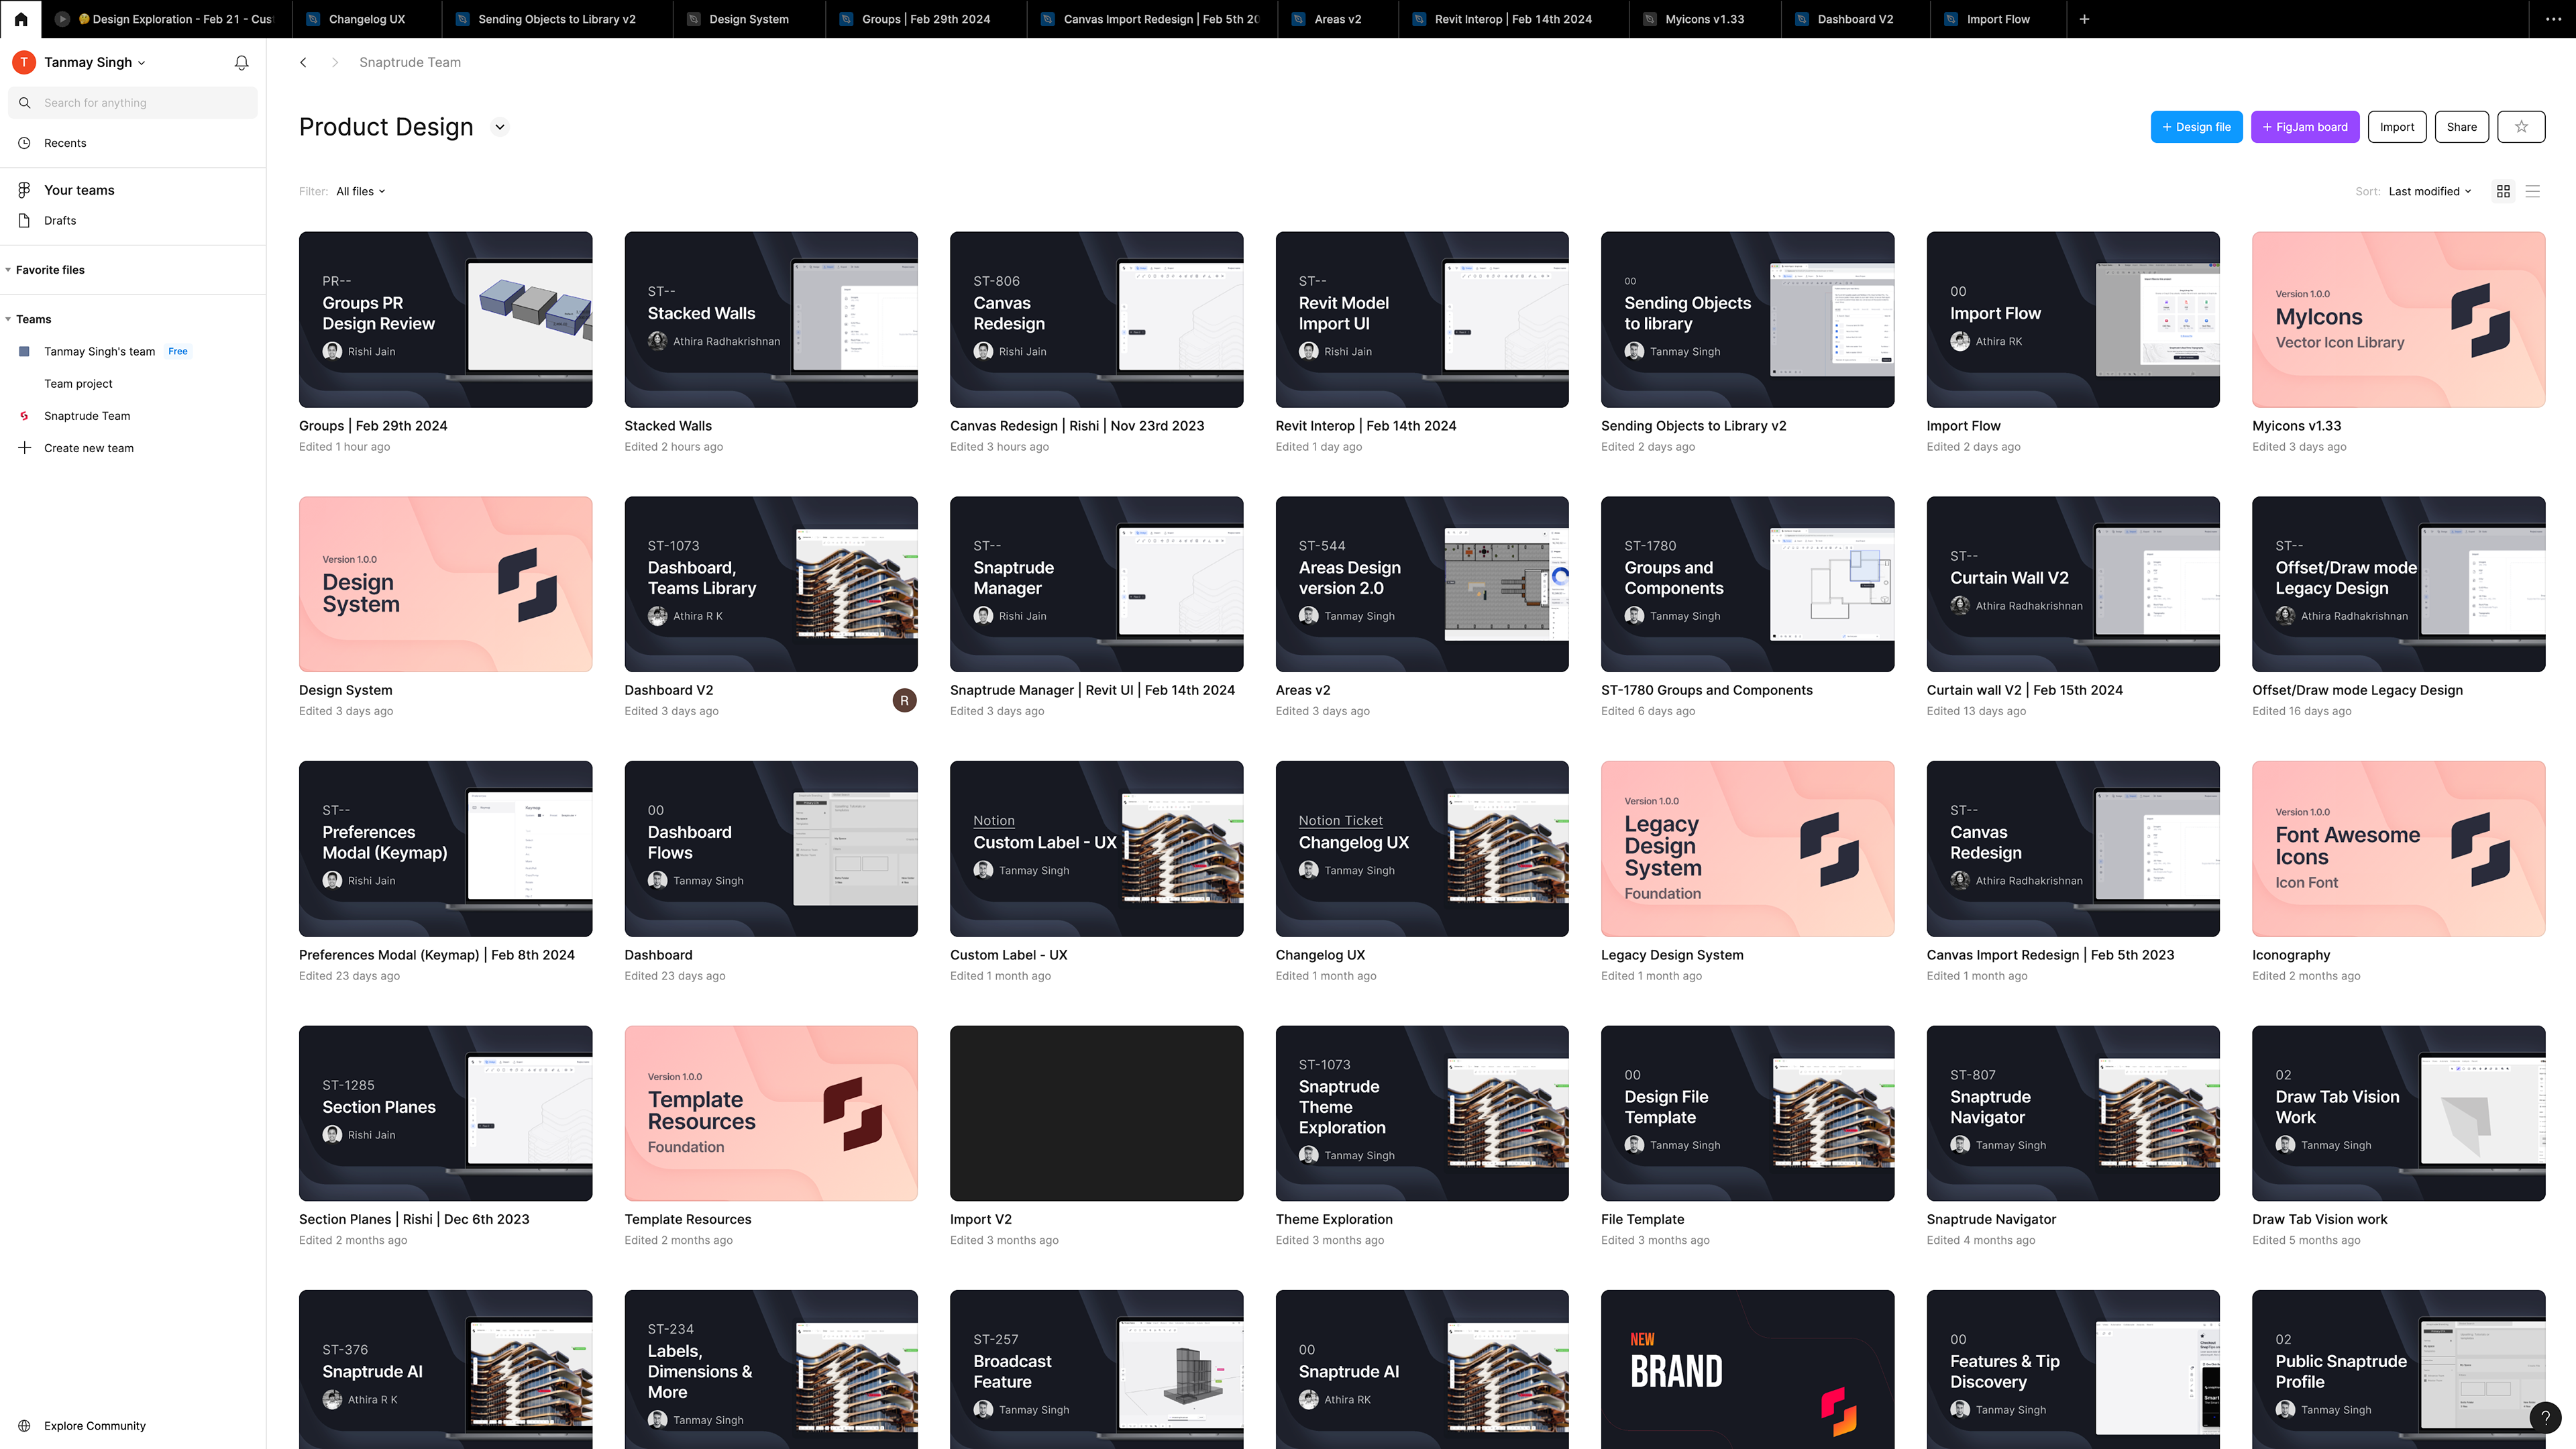Click the Tanmay Singh's team square icon
2576x1449 pixels.
coord(24,352)
